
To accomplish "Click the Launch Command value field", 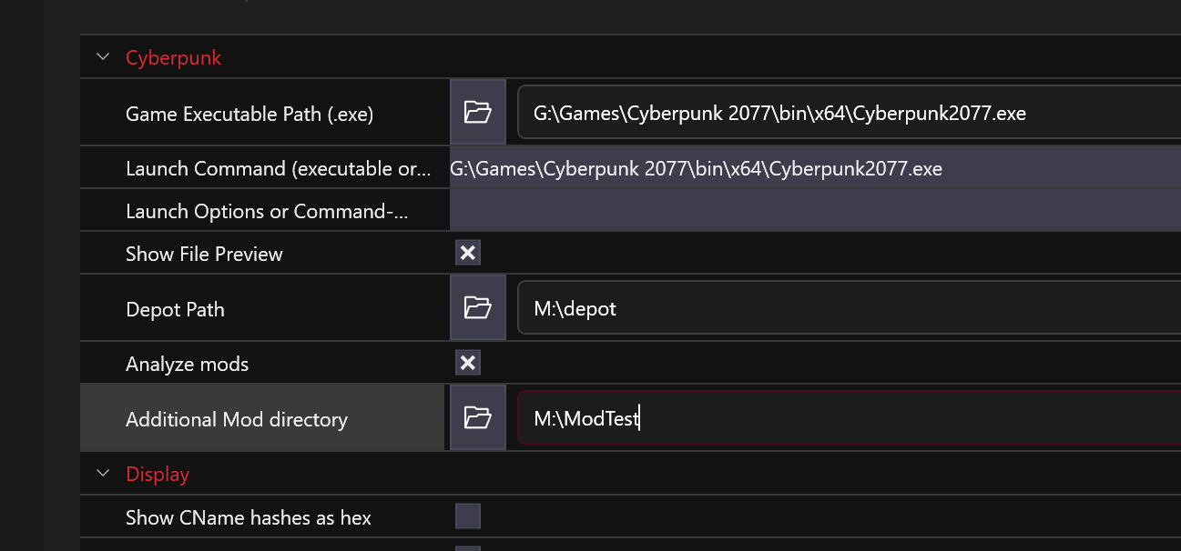I will pyautogui.click(x=815, y=168).
